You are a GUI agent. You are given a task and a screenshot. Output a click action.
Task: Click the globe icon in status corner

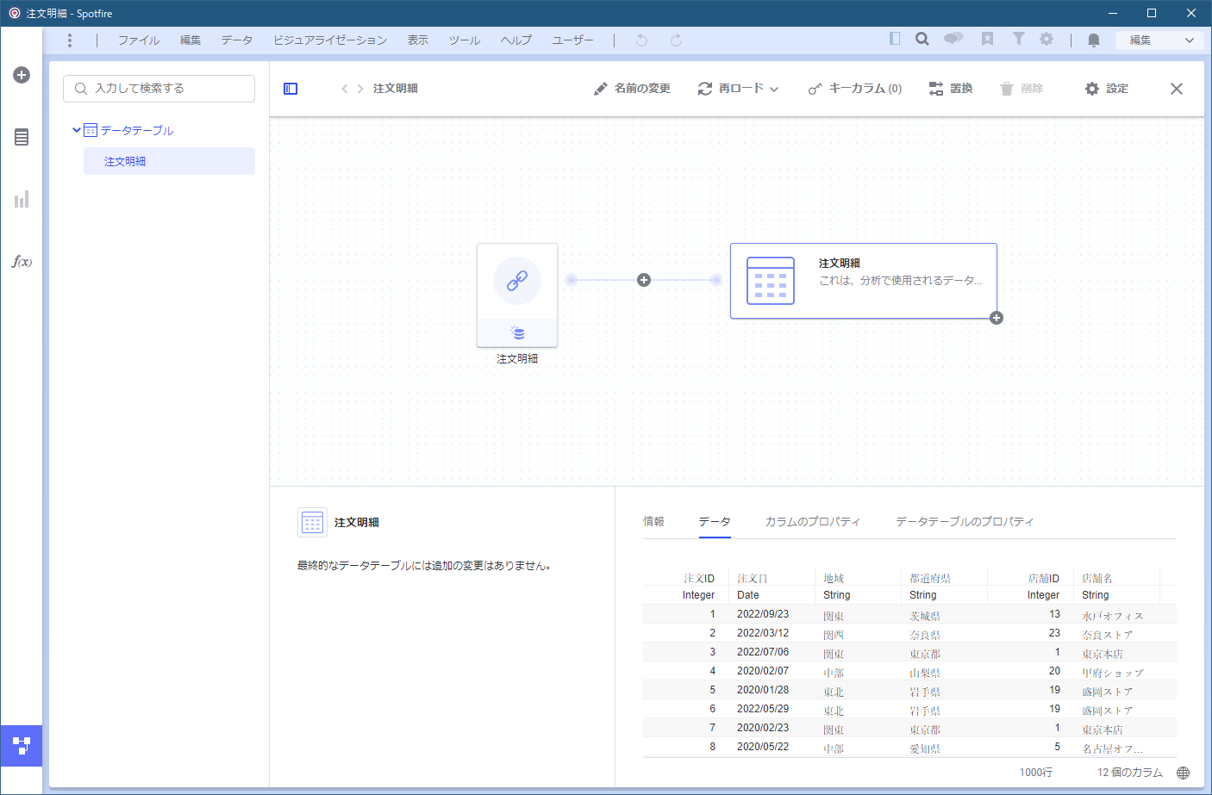click(1184, 773)
